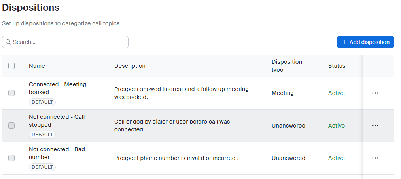401x179 pixels.
Task: Click the search magnifier icon
Action: 8,42
